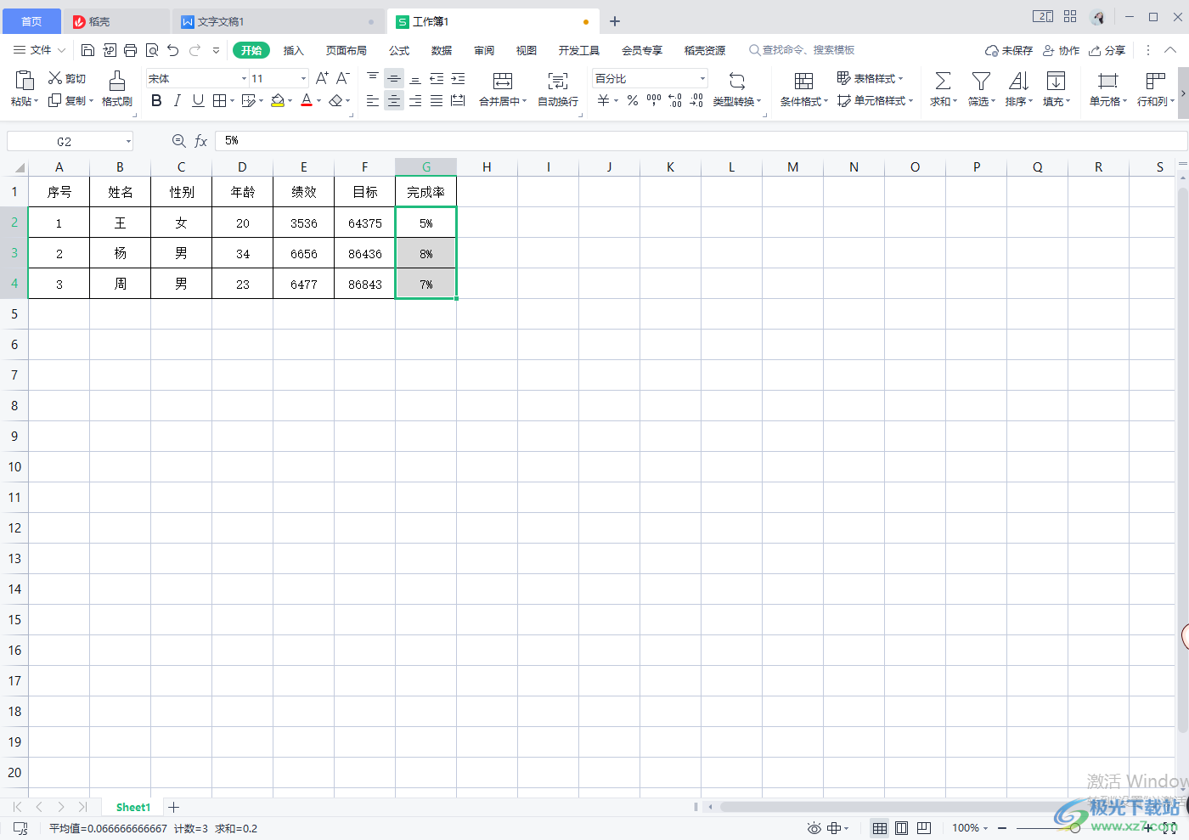Click the Auto Wrap (自动换行) icon

pyautogui.click(x=558, y=89)
